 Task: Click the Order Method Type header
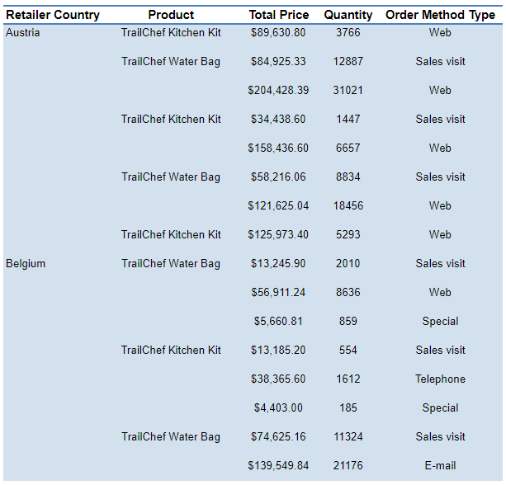(x=440, y=15)
